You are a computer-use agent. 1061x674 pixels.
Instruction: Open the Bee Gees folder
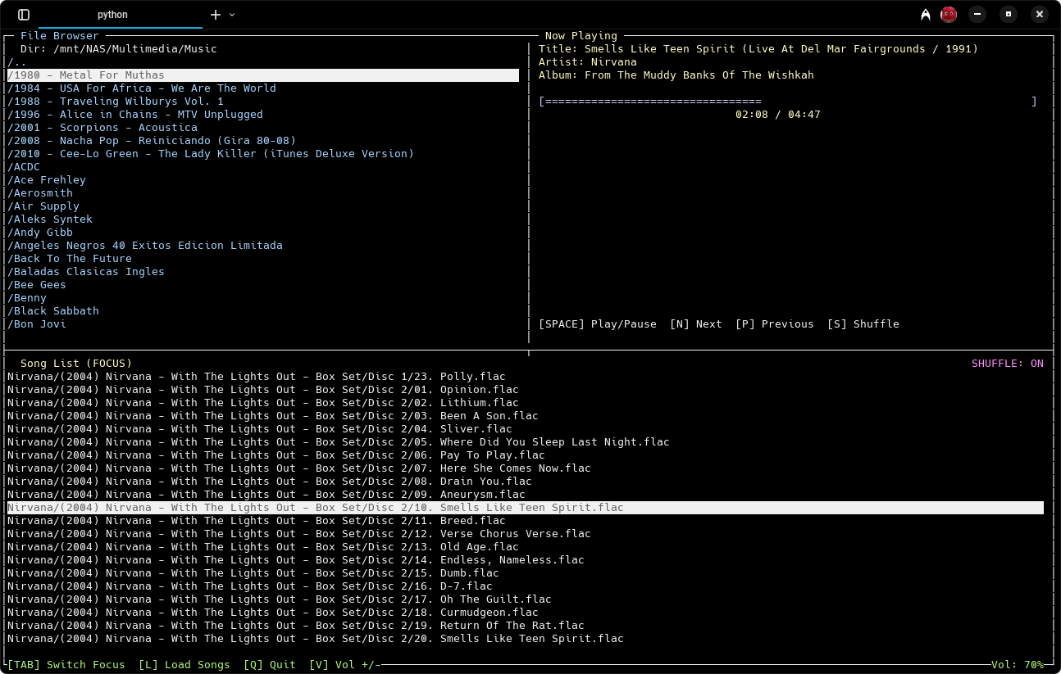(37, 285)
